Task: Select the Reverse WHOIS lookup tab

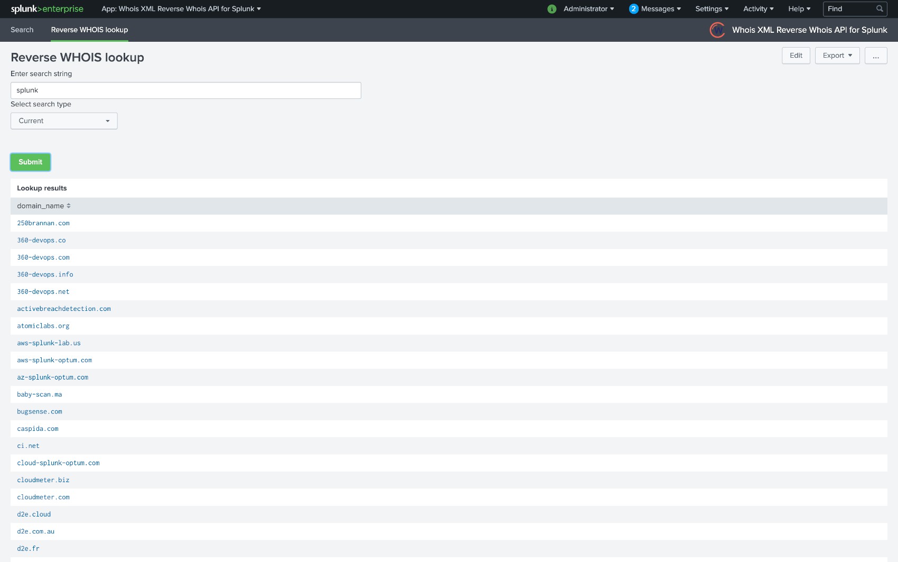Action: point(89,30)
